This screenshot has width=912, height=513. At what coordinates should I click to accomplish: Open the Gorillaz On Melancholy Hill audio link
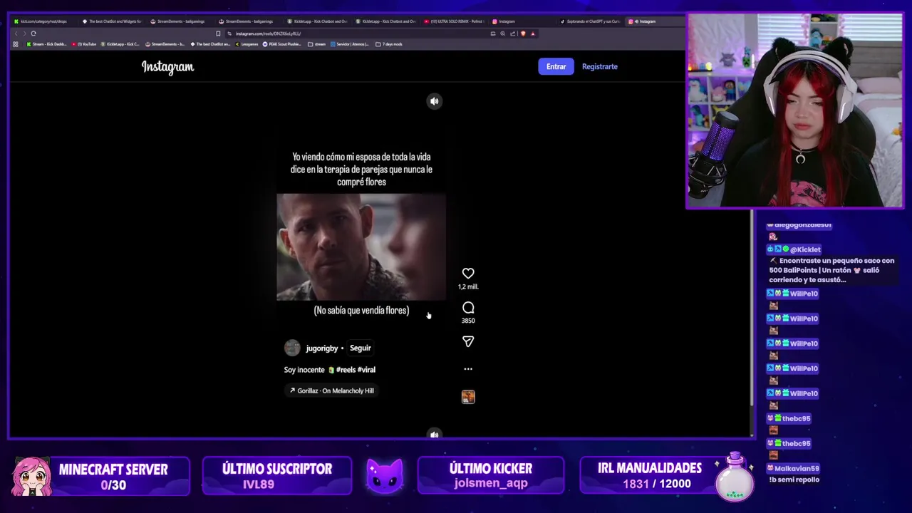click(x=331, y=390)
